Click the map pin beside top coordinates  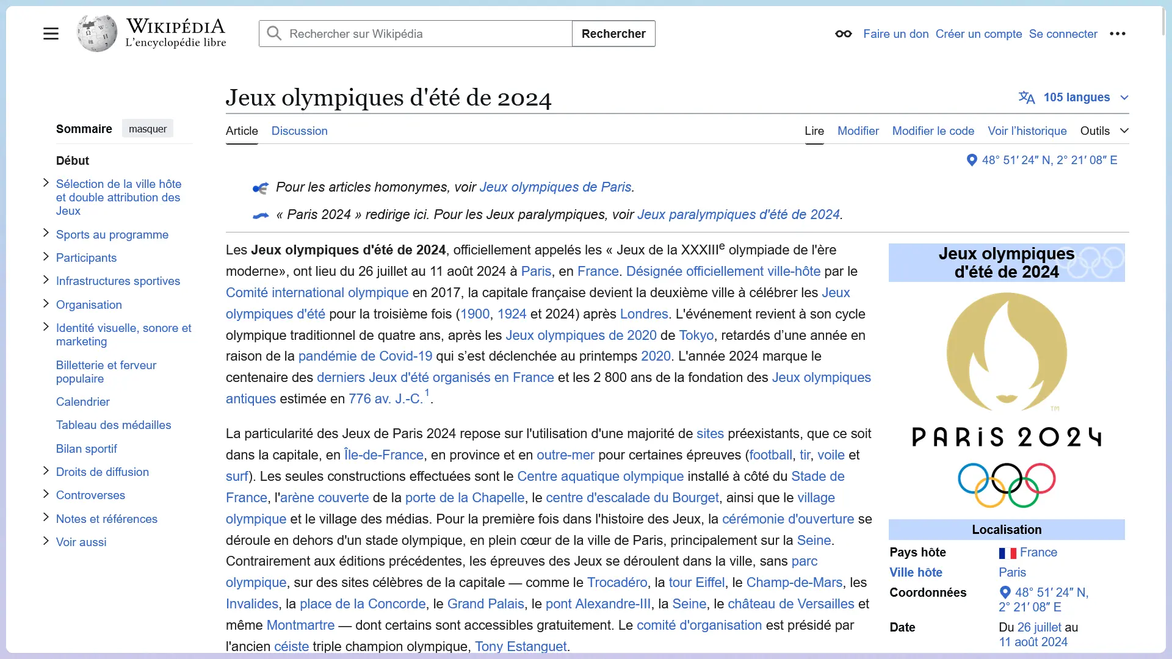tap(972, 160)
